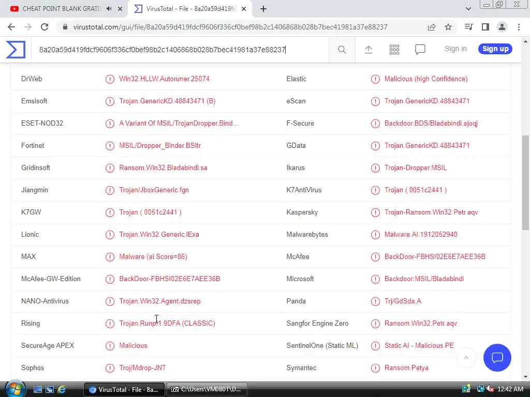Select the VirusTotal File tab
This screenshot has width=530, height=397.
pos(190,9)
